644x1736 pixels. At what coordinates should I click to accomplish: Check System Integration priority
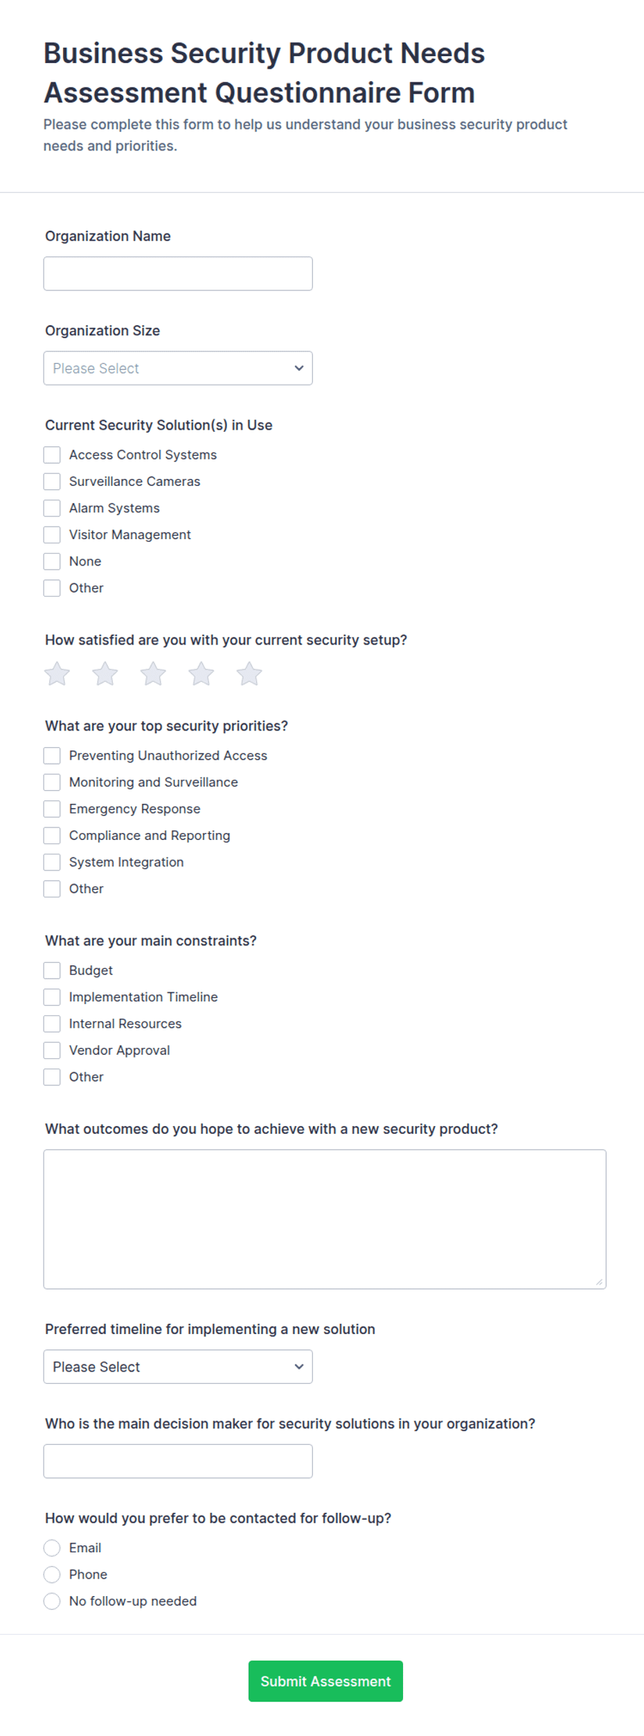tap(52, 862)
